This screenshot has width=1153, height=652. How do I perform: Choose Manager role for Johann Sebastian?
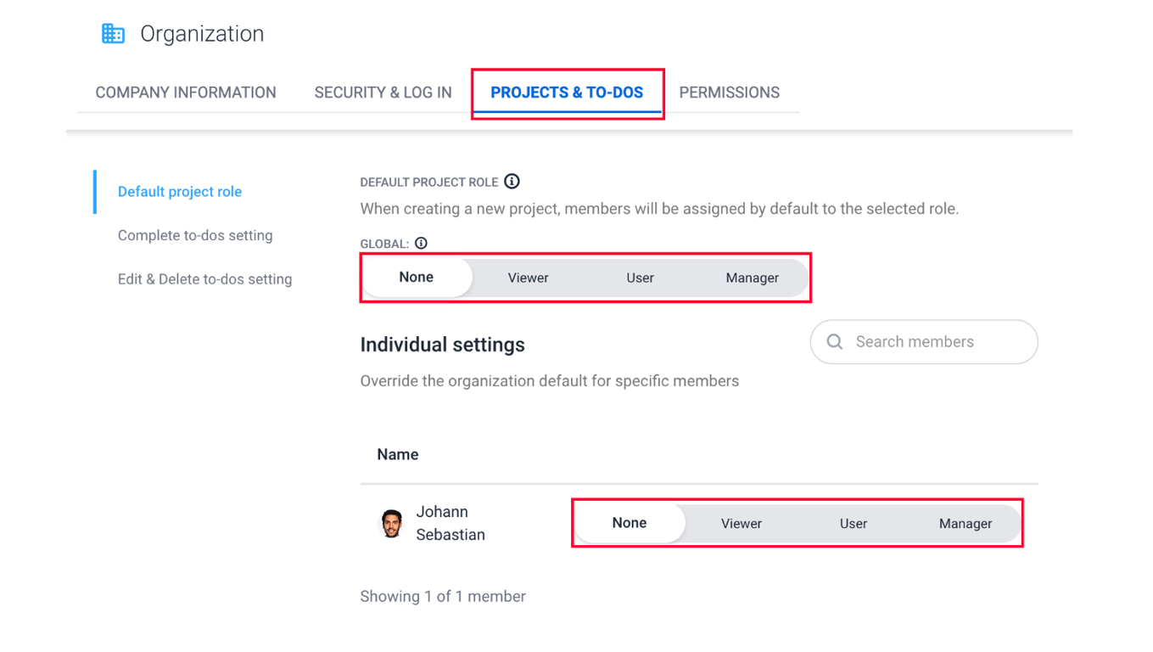coord(965,524)
